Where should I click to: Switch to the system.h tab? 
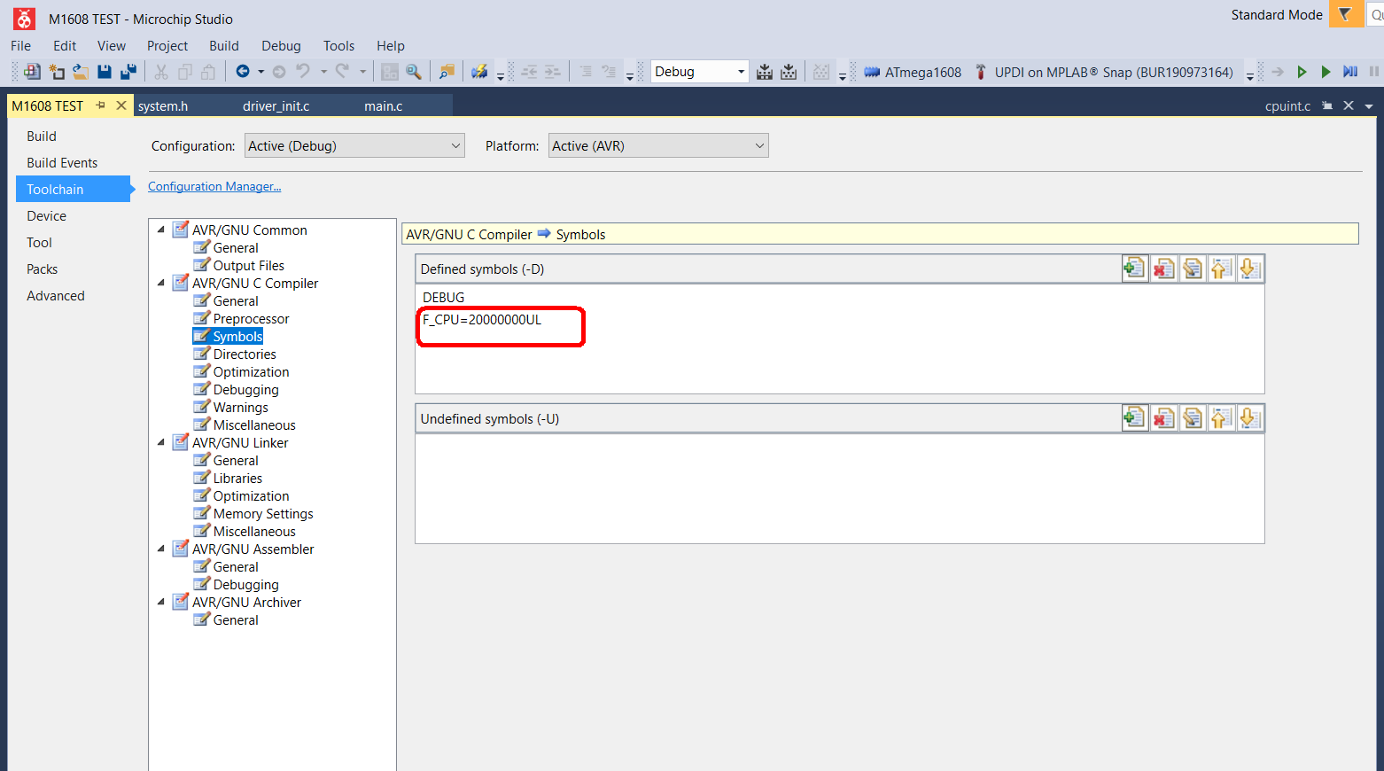(x=163, y=106)
